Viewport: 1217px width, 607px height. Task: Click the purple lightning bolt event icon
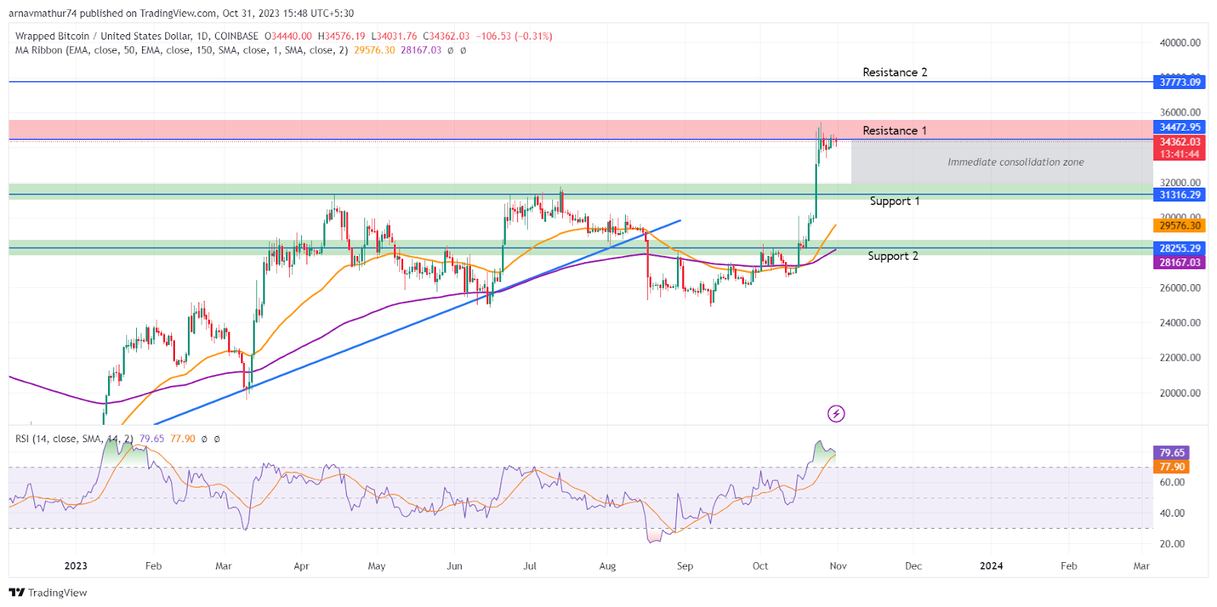pos(836,413)
